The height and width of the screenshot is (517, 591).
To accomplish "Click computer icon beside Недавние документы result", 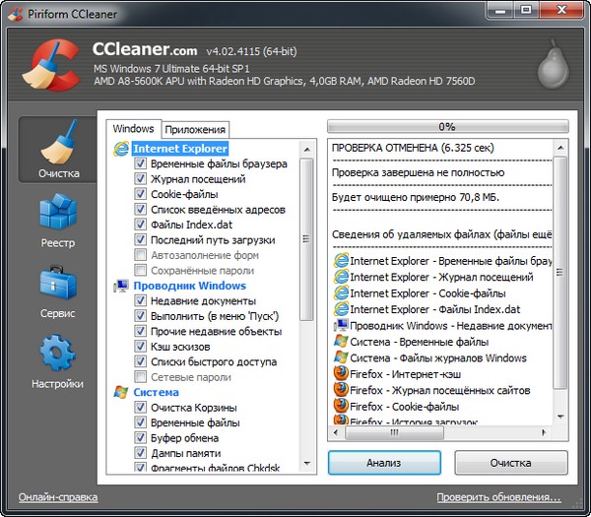I will 341,326.
